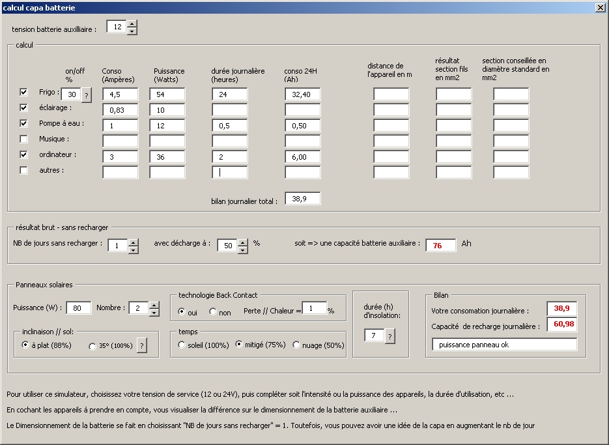Screen dimensions: 609x445
Task: Click the Perte // Chaleur percentage field
Action: [x=313, y=308]
